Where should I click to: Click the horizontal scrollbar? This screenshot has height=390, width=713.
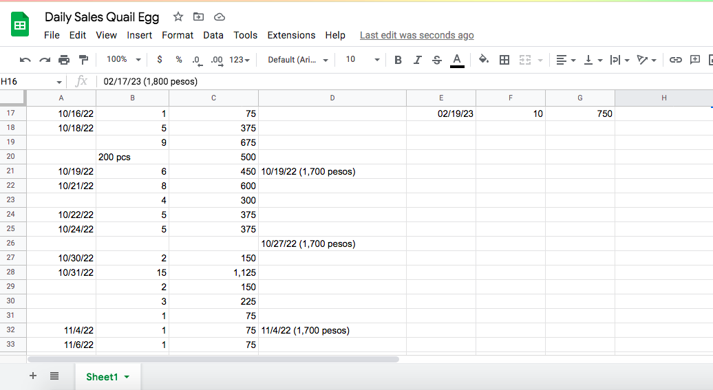(x=213, y=359)
